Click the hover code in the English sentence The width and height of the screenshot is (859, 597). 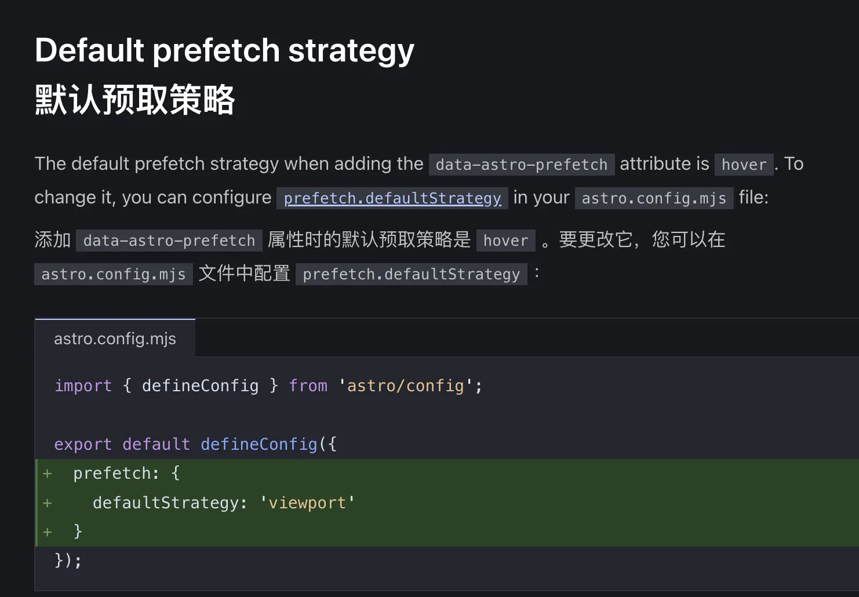click(x=744, y=165)
